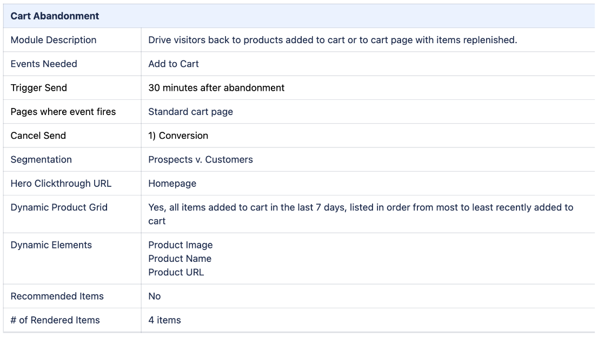
Task: Click the 'Product Name' dynamic element text
Action: [x=180, y=259]
